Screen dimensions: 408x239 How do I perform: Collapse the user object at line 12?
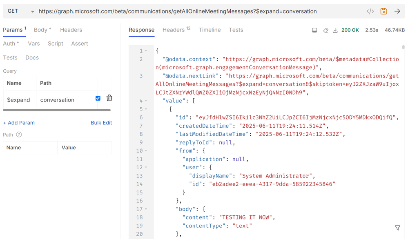click(x=146, y=167)
